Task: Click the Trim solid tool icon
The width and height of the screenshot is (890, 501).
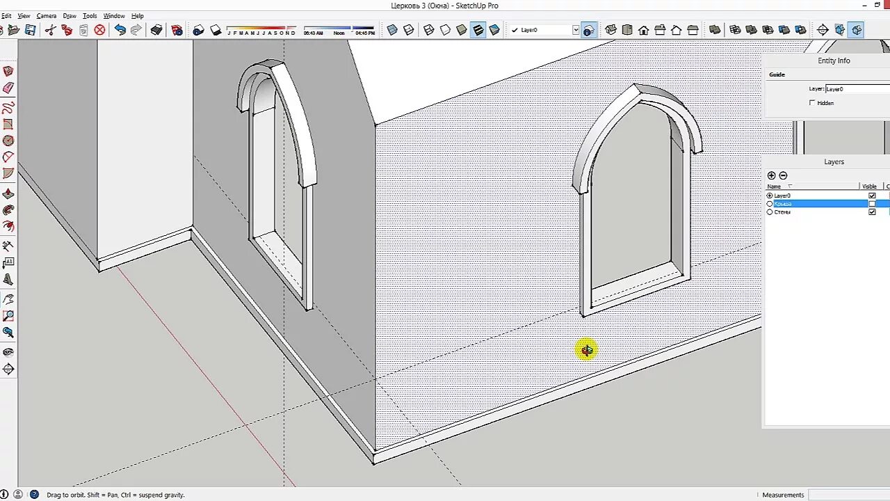Action: point(784,30)
